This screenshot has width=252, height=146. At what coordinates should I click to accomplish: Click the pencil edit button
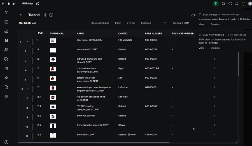[x=192, y=15]
